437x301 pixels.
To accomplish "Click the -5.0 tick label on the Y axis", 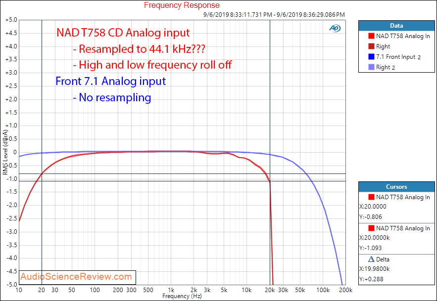I will click(12, 285).
